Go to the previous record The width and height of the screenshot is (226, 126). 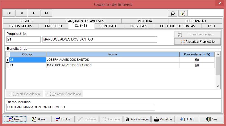pyautogui.click(x=21, y=13)
